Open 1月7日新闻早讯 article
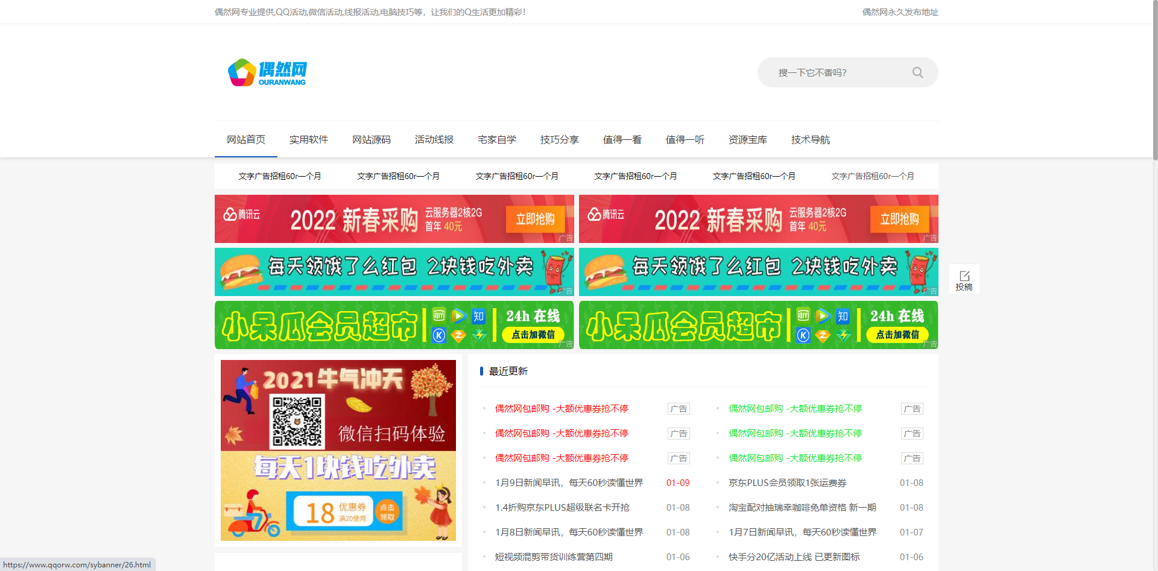Image resolution: width=1158 pixels, height=571 pixels. pyautogui.click(x=802, y=532)
